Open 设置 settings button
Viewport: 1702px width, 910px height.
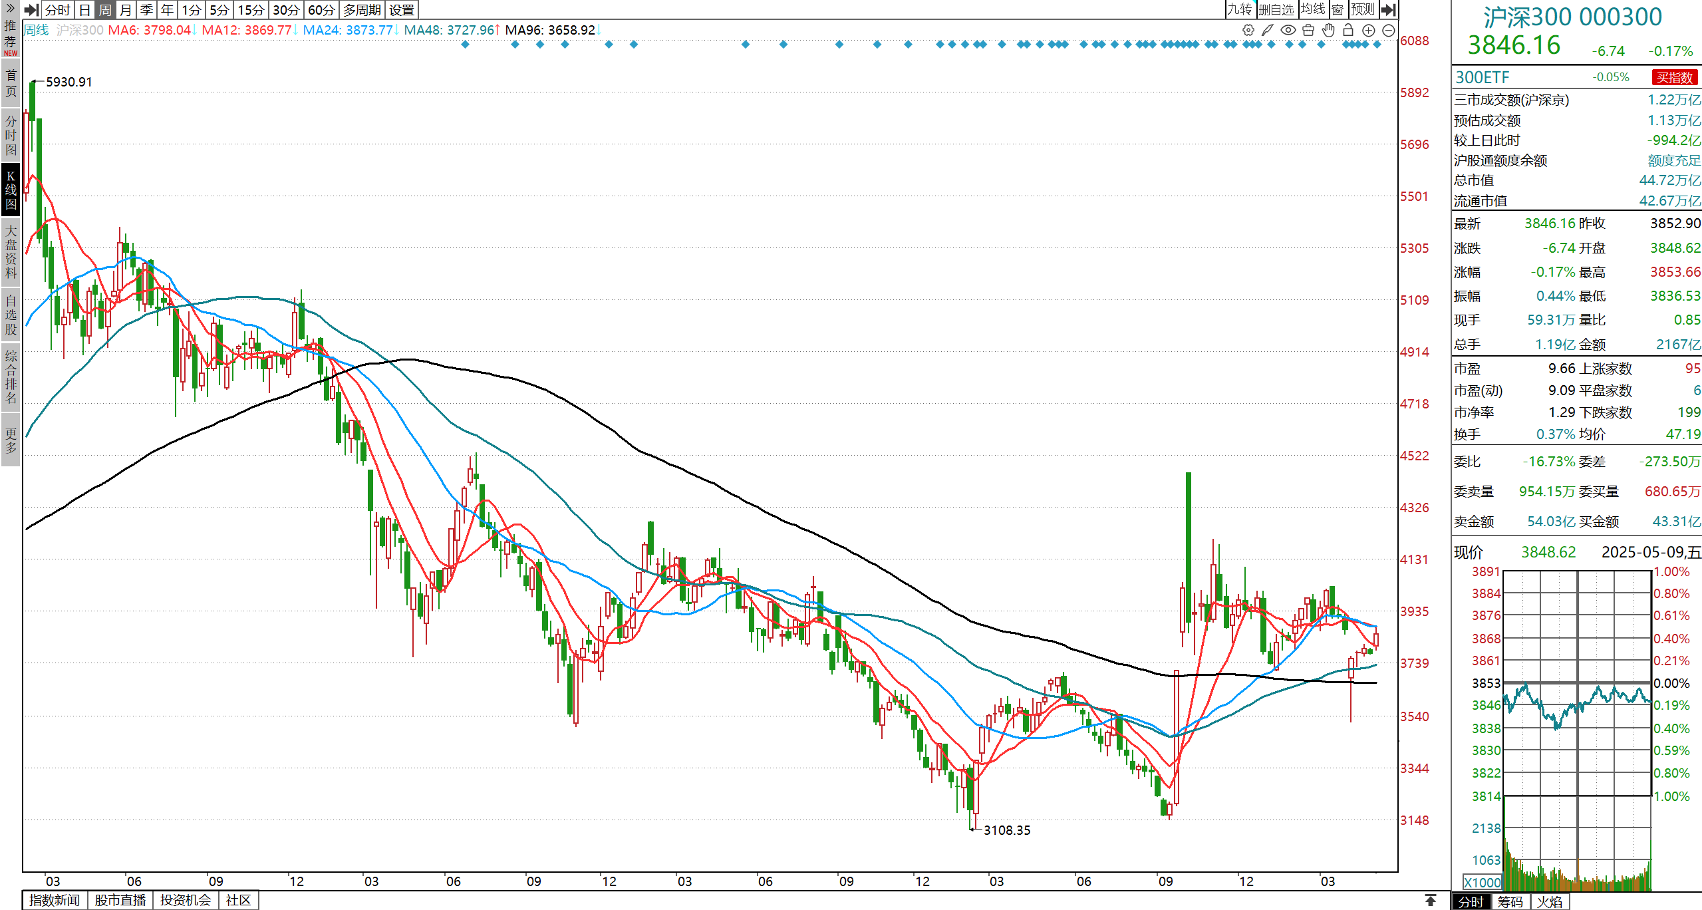(402, 10)
